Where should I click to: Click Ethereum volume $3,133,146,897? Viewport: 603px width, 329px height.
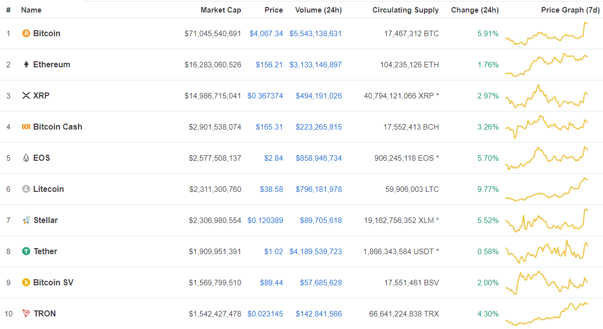(315, 65)
